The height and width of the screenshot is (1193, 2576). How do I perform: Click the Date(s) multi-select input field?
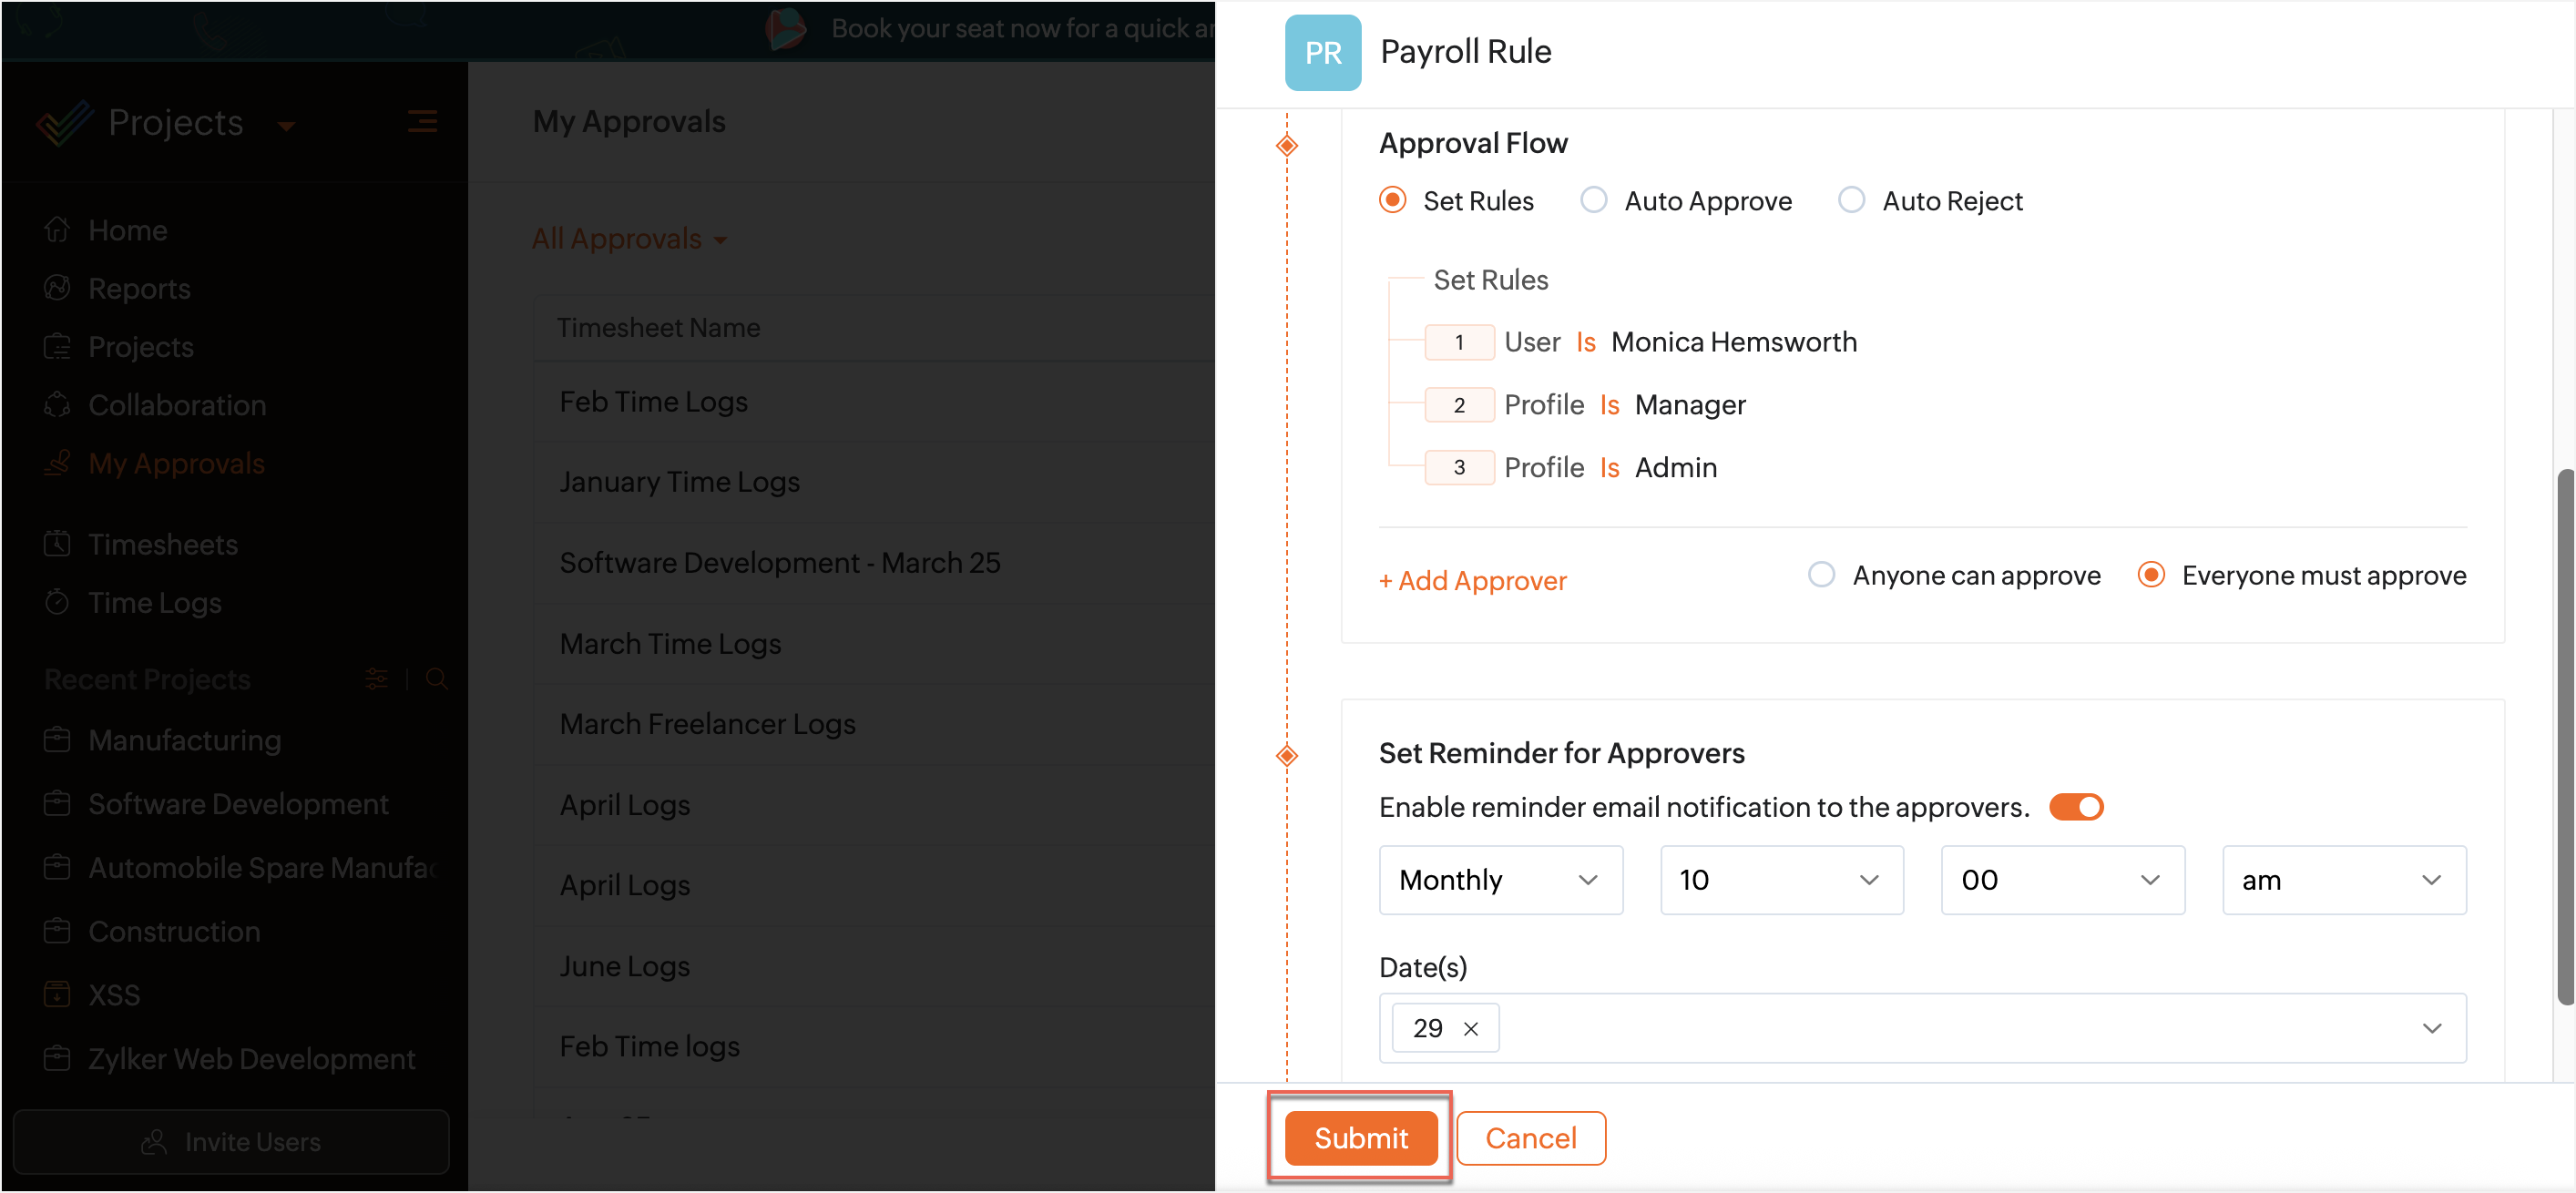[x=1950, y=1028]
